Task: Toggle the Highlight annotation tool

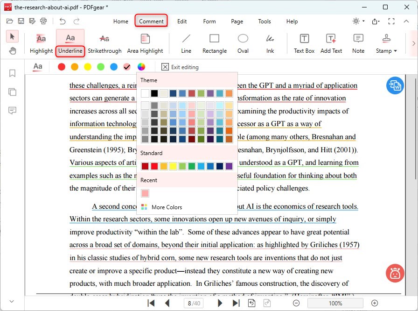Action: point(41,43)
